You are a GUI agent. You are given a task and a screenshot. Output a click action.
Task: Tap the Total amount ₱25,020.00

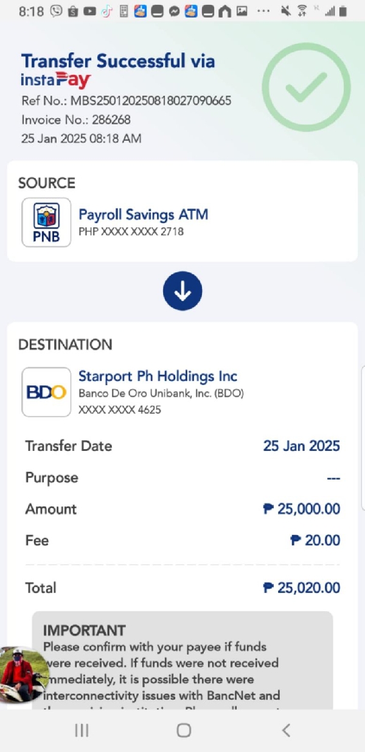click(x=302, y=588)
